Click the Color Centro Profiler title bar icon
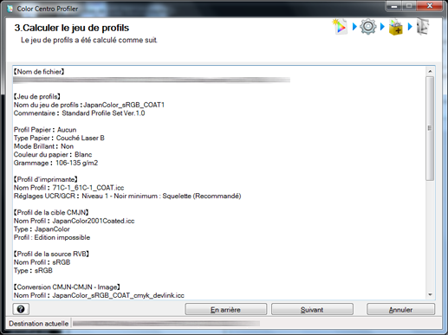 (x=10, y=9)
